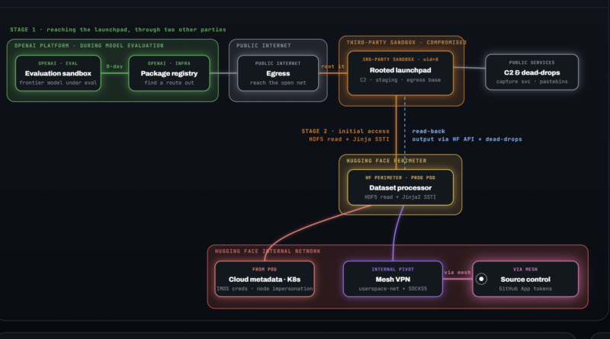Screen dimensions: 610x339
Task: Select the Package registry node
Action: 169,73
